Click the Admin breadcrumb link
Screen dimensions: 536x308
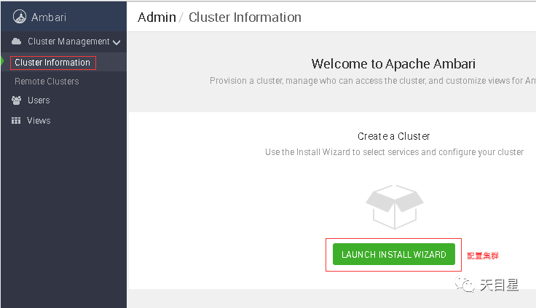157,17
